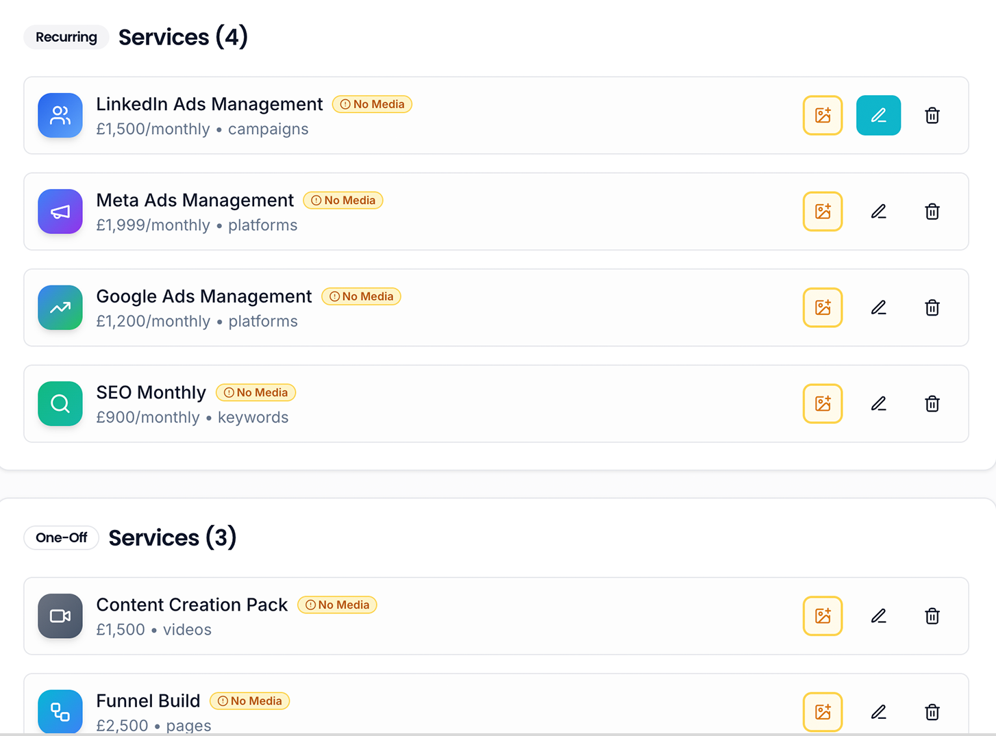This screenshot has width=996, height=736.
Task: Edit the SEO Monthly service
Action: [878, 404]
